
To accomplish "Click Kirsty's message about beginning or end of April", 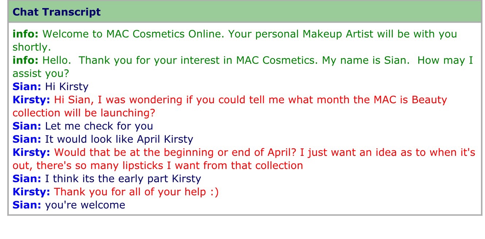I will (x=244, y=159).
